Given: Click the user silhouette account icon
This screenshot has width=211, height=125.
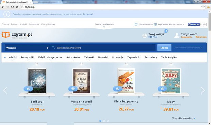Looking at the screenshot, I should pyautogui.click(x=177, y=35).
